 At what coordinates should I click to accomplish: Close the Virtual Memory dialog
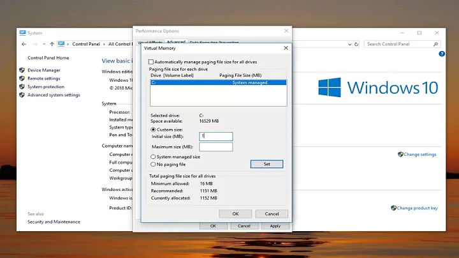[286, 48]
